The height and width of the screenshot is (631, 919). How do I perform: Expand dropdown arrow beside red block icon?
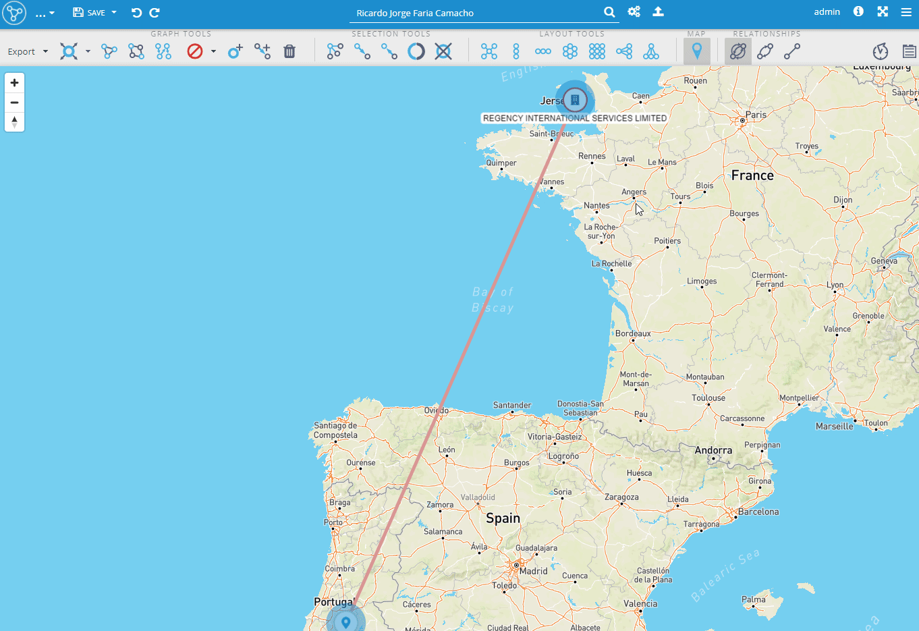[x=213, y=51]
